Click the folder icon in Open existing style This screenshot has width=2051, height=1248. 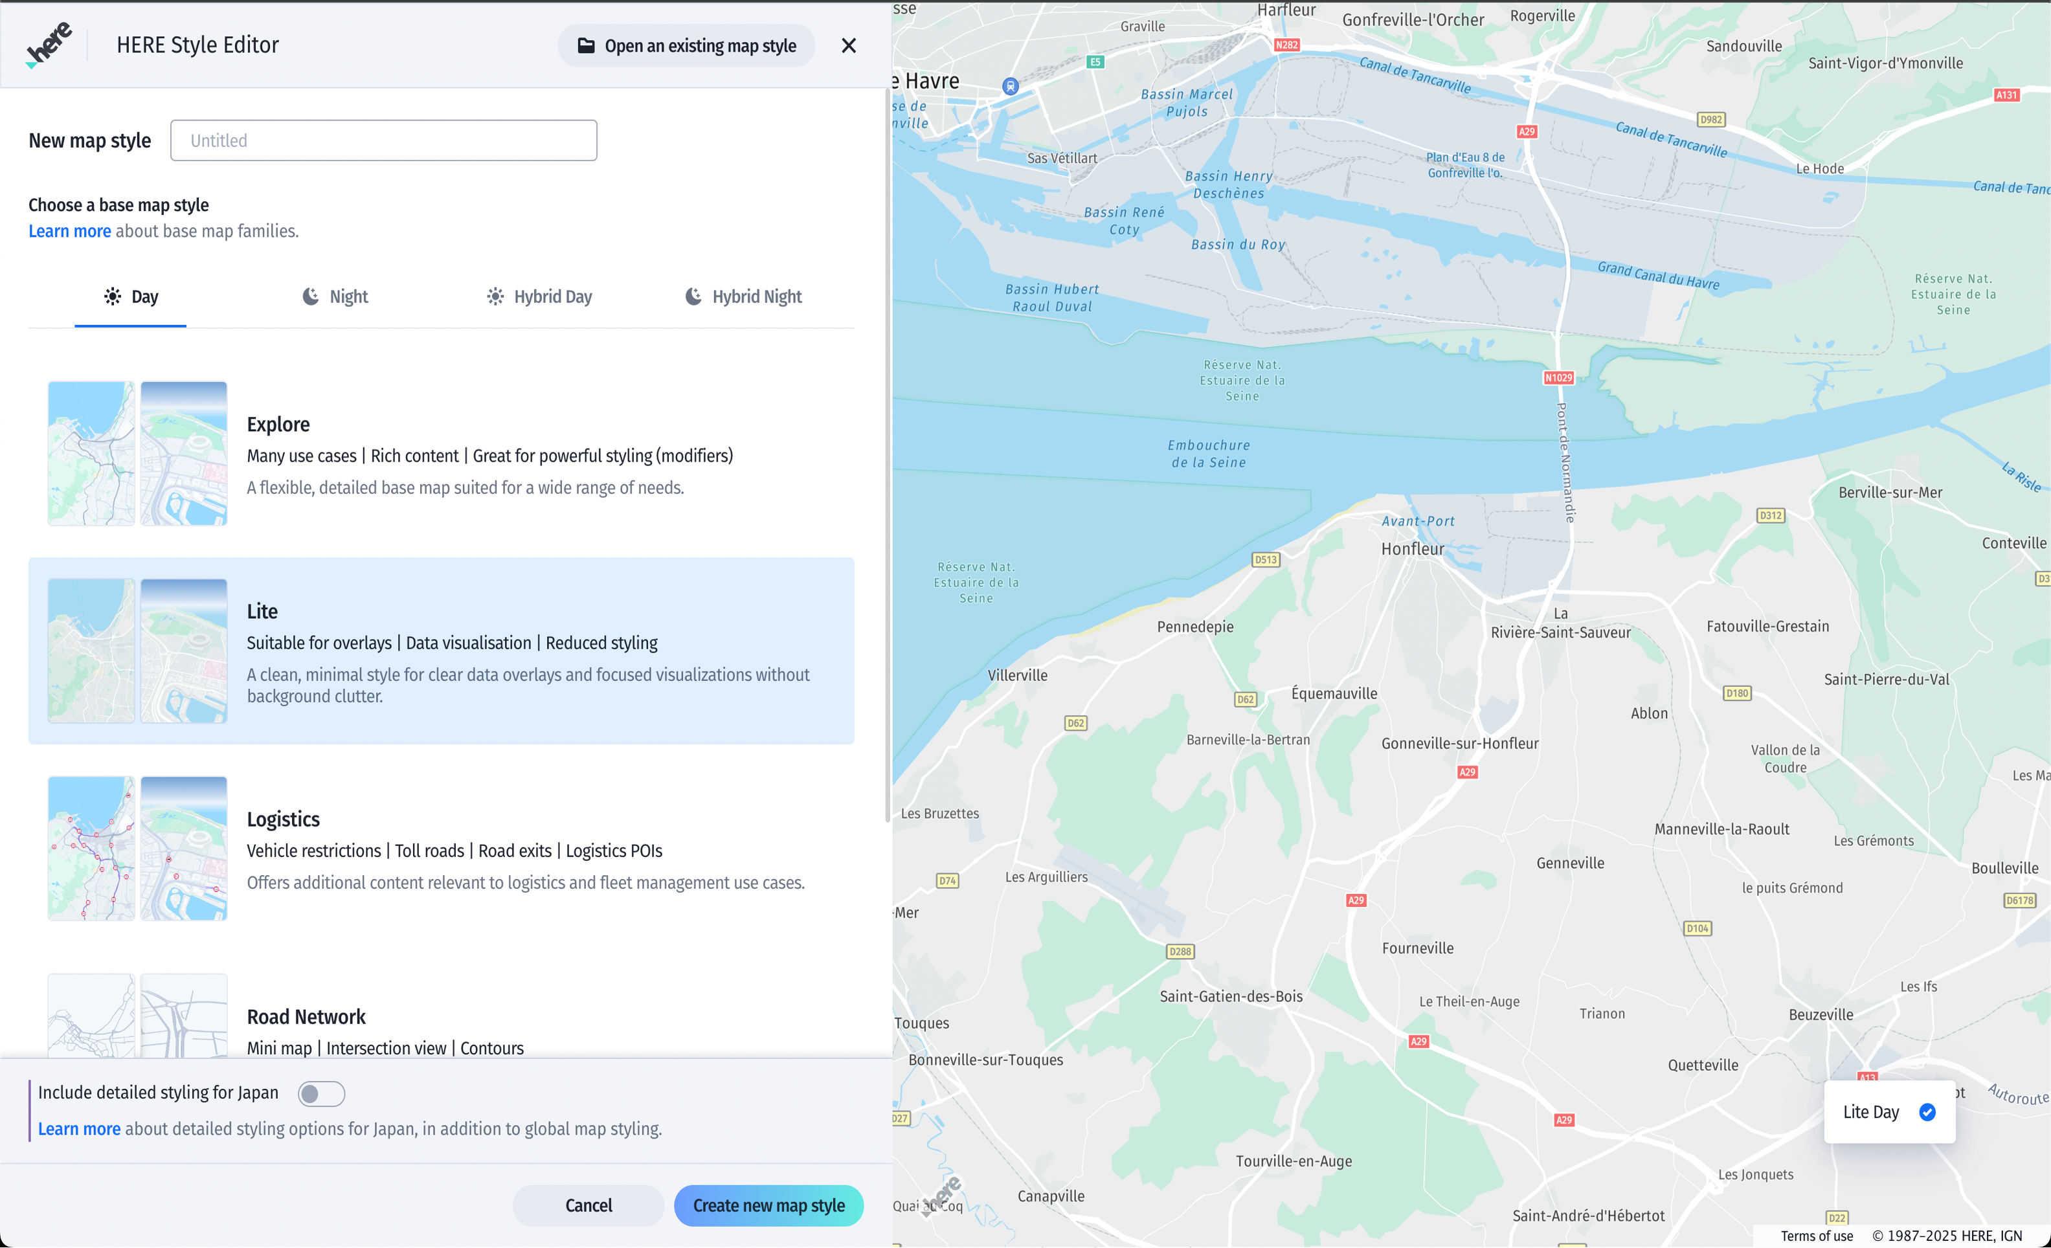[586, 46]
